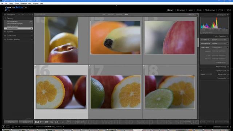The width and height of the screenshot is (233, 131).
Task: Switch to Survey view in the toolbar
Action: 51,122
